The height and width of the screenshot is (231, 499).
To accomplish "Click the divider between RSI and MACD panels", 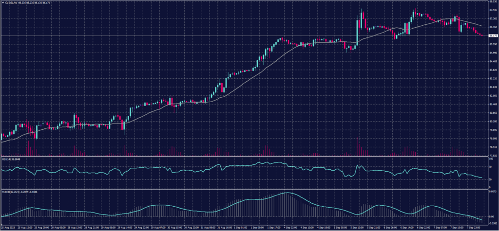I will 244,189.
